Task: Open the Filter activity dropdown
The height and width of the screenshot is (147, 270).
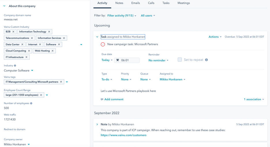Action: click(x=122, y=16)
